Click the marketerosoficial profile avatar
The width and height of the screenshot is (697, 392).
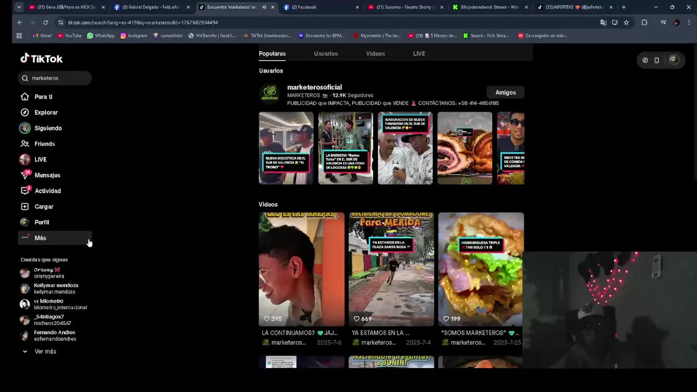tap(270, 93)
